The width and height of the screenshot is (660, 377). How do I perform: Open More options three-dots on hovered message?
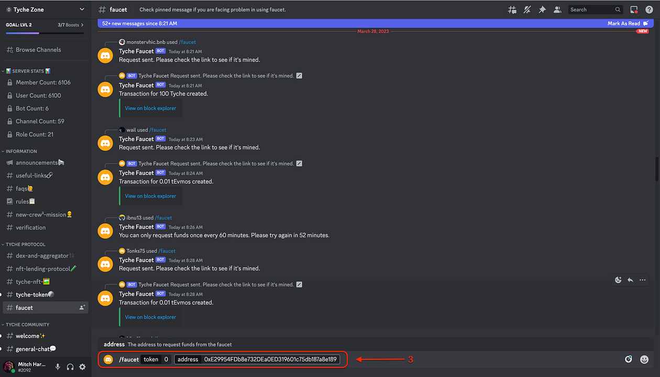643,280
